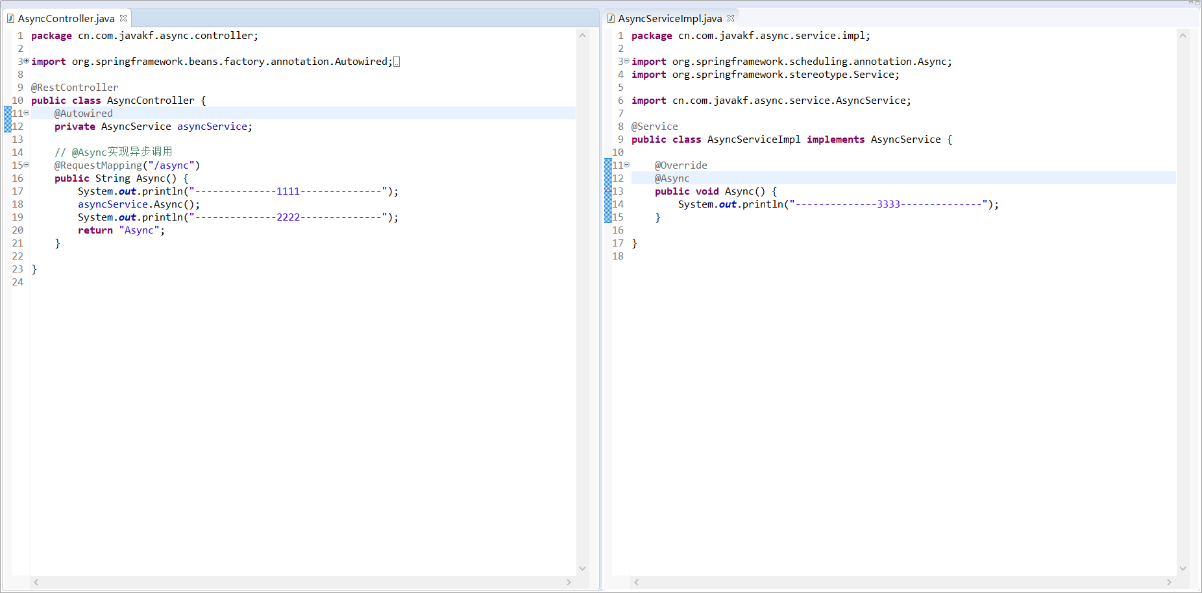The width and height of the screenshot is (1202, 593).
Task: Click asyncService.Async(); call on line 18
Action: tap(139, 204)
